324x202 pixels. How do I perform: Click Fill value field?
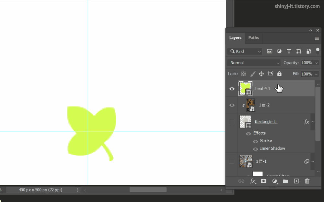tap(307, 74)
